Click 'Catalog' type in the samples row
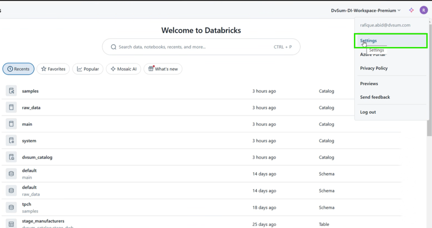 pos(326,91)
